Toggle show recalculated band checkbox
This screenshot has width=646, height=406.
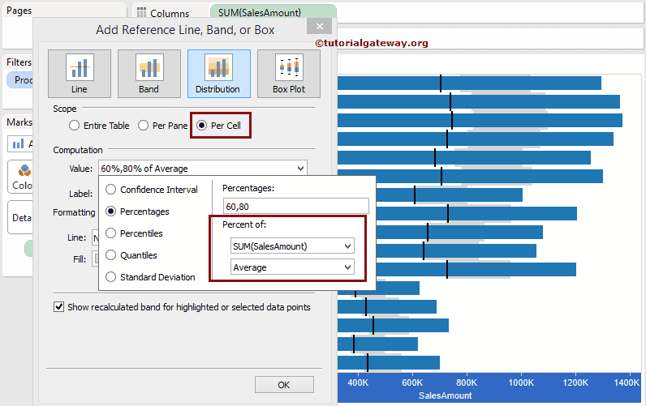[x=59, y=307]
